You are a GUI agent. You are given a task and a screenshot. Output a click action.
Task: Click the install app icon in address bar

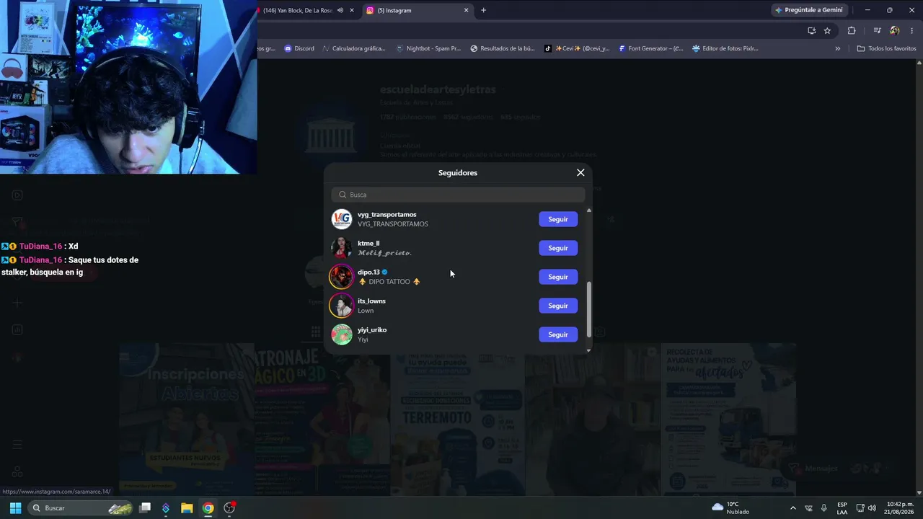pos(811,30)
